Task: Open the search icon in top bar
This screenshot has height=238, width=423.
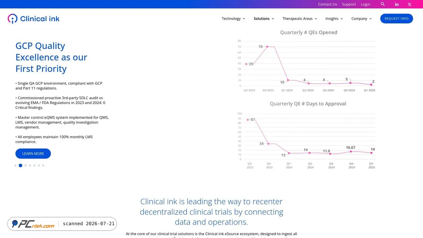Action: (x=383, y=4)
